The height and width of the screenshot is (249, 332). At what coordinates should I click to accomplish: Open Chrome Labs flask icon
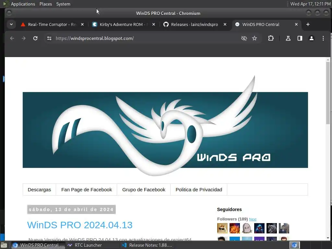288,38
